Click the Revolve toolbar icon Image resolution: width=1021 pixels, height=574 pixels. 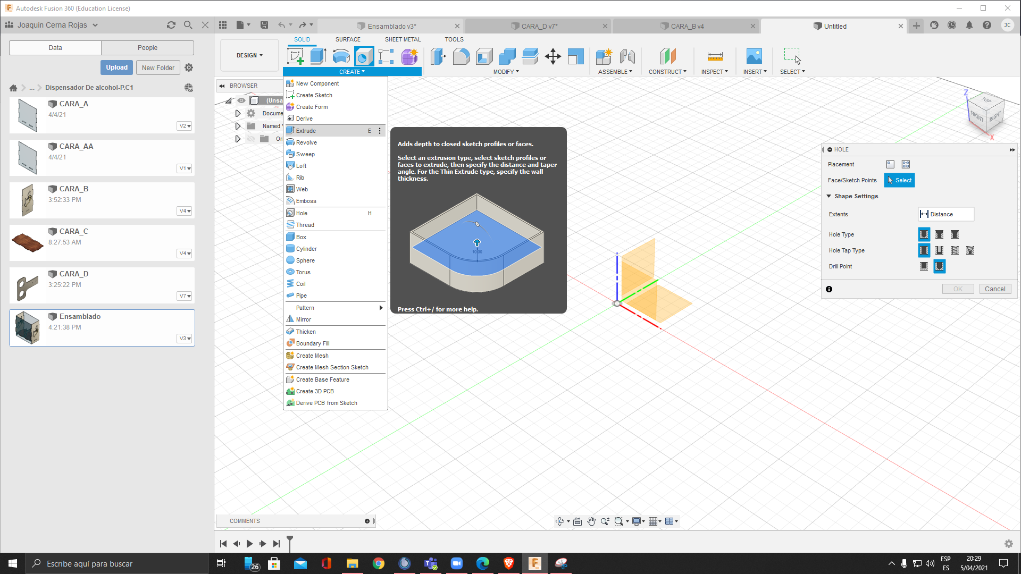341,56
